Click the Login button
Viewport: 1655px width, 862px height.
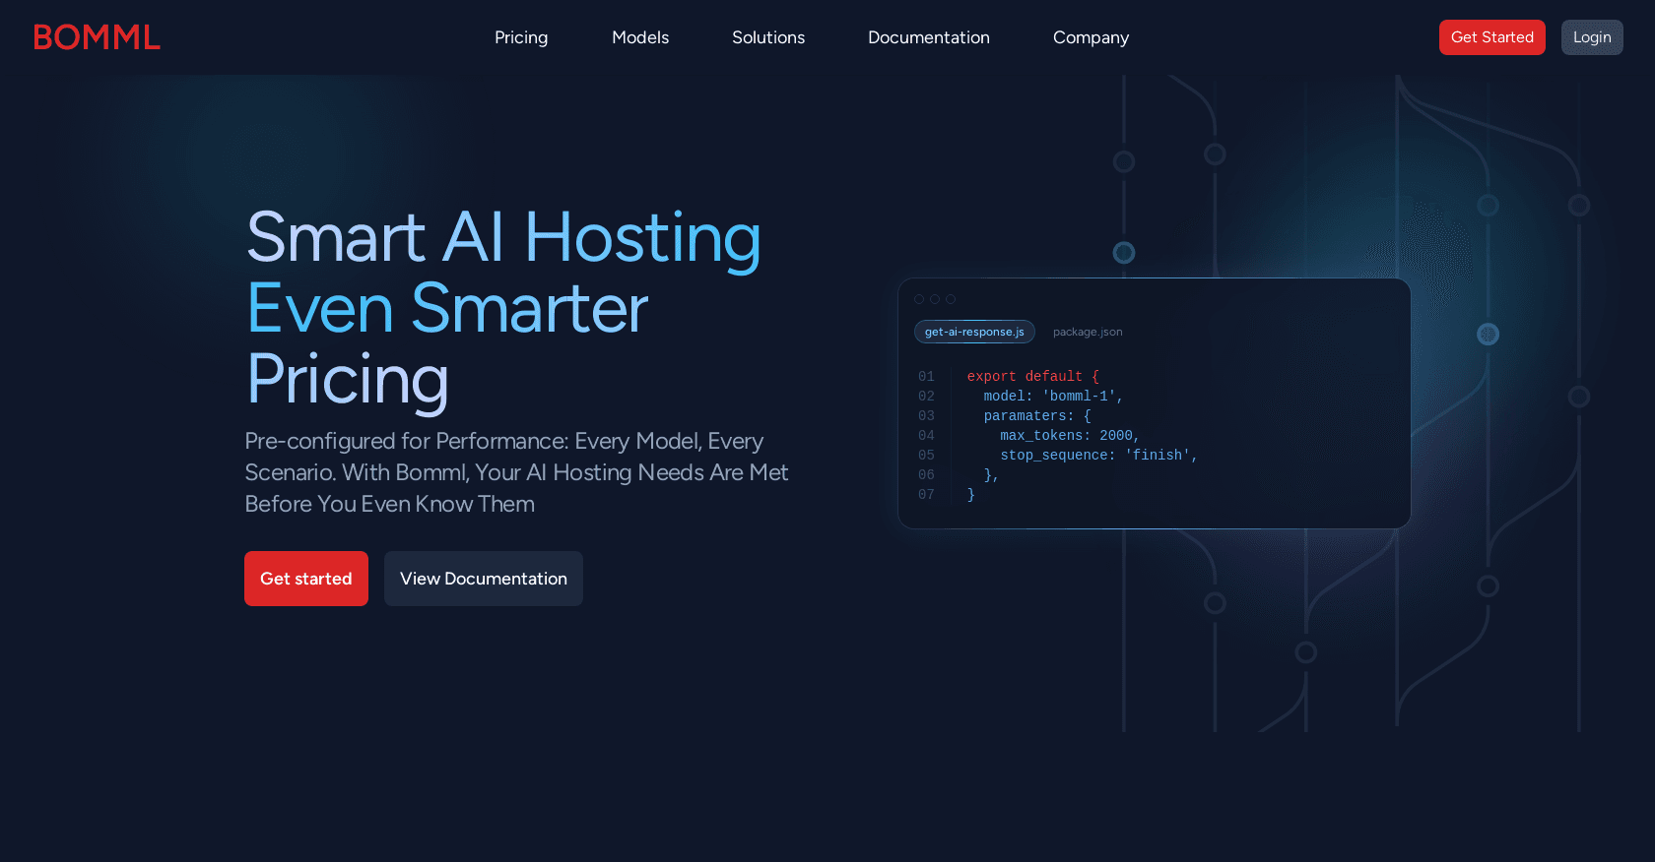(1592, 37)
